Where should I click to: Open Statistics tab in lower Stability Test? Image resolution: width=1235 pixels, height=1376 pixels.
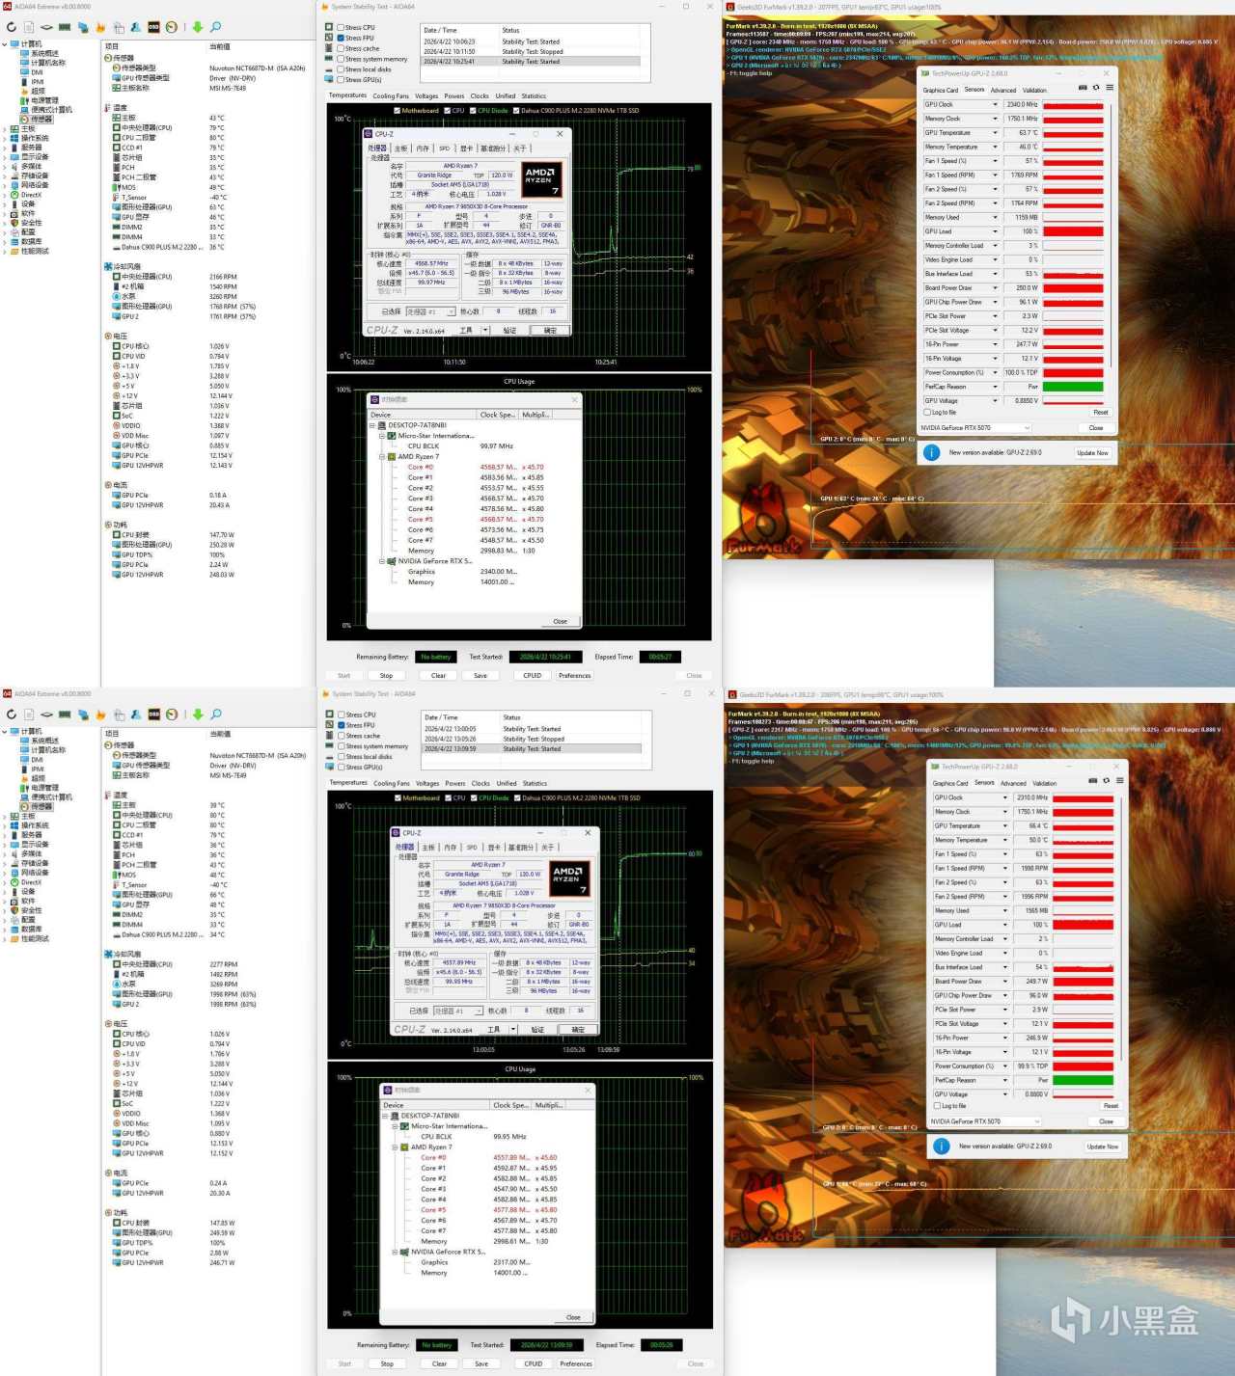[535, 784]
